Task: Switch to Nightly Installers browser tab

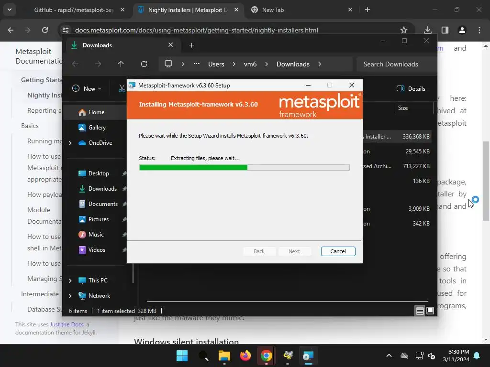Action: click(x=188, y=10)
